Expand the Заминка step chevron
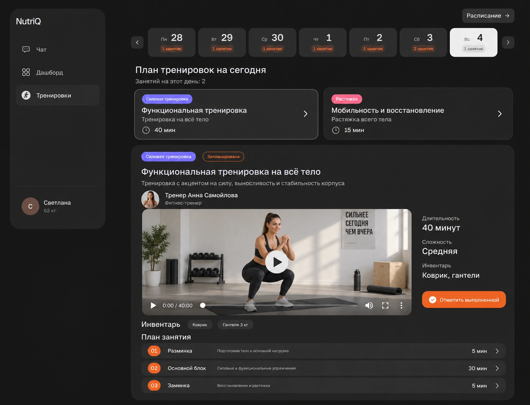The height and width of the screenshot is (405, 530). pyautogui.click(x=497, y=386)
